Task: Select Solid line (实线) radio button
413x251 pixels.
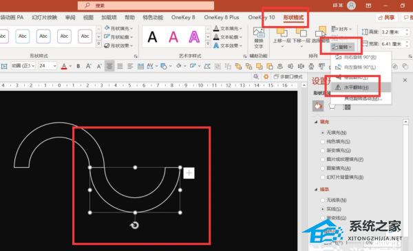Action: coord(322,209)
